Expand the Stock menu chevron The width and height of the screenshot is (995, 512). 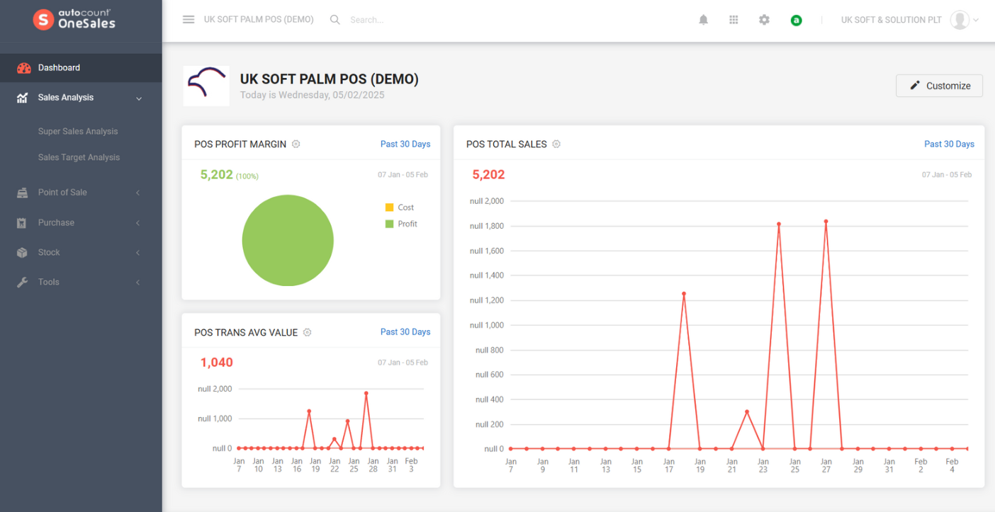point(138,253)
